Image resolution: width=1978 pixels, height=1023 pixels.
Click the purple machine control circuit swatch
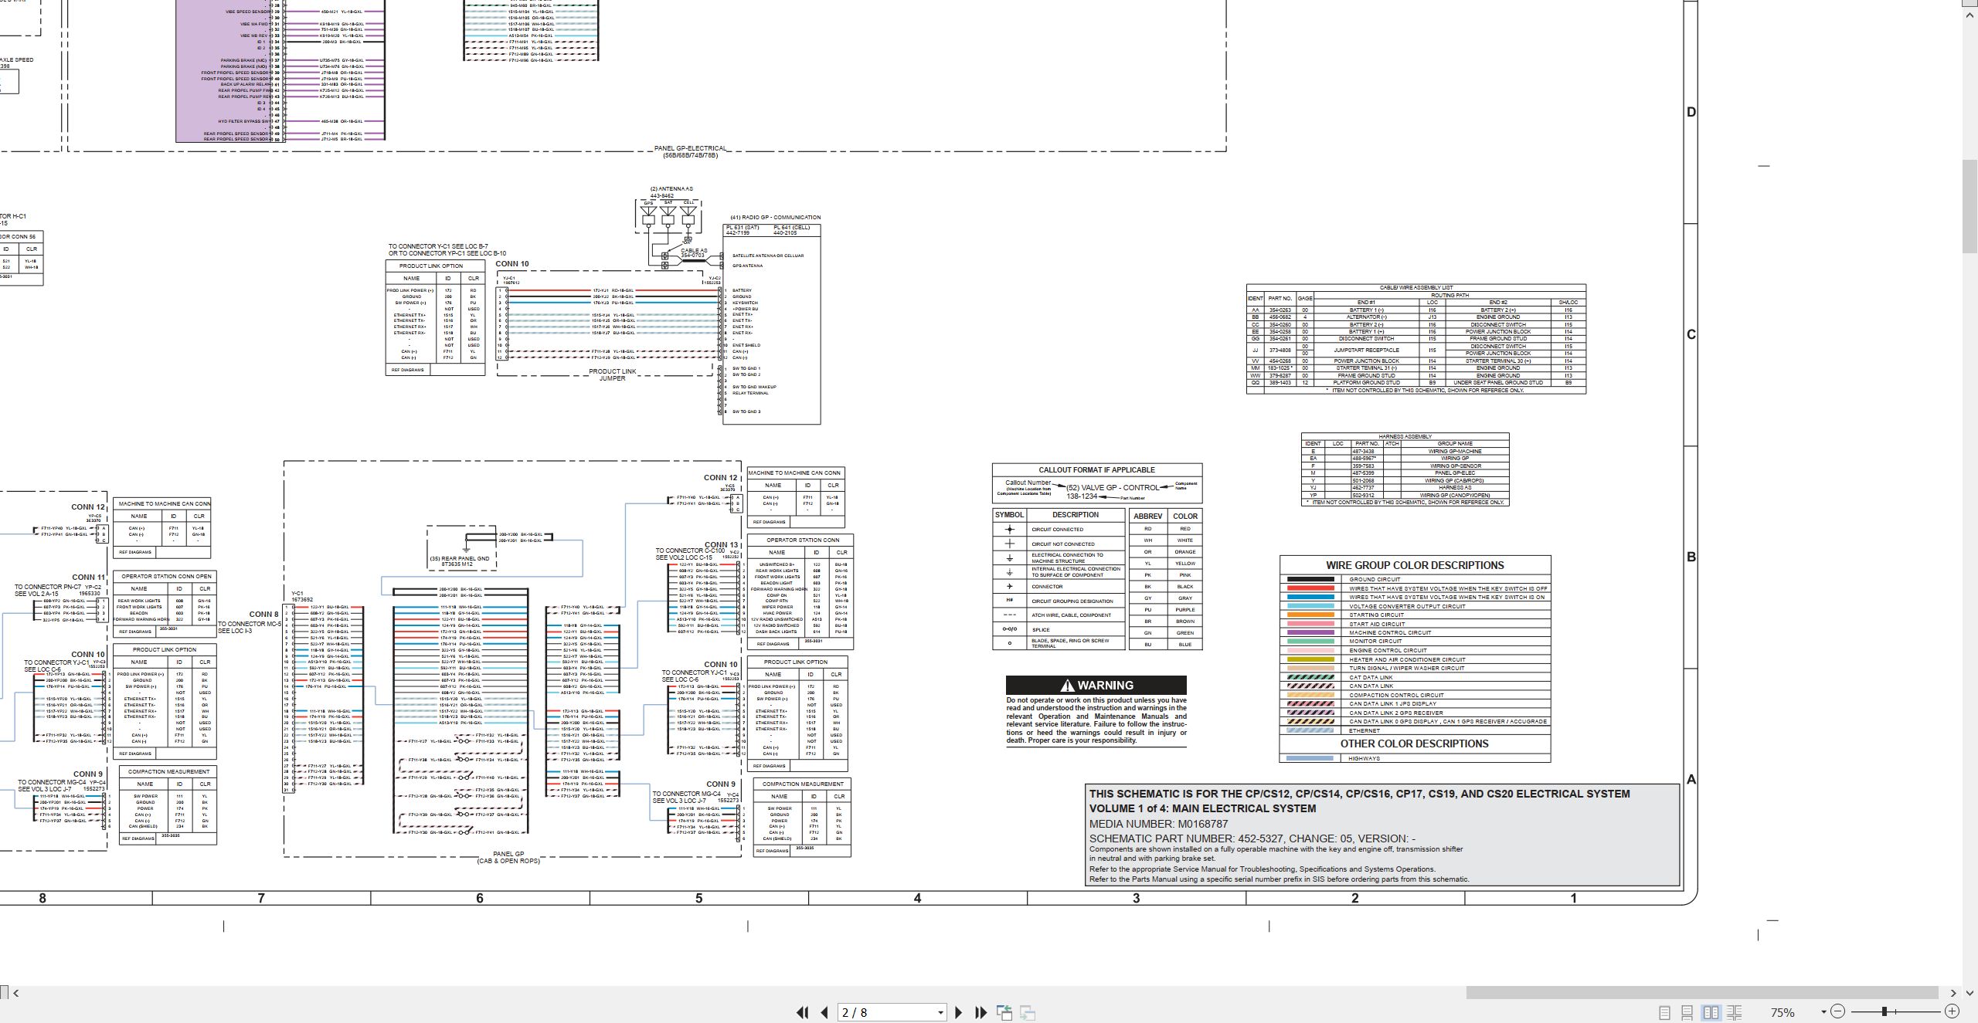pos(1310,632)
